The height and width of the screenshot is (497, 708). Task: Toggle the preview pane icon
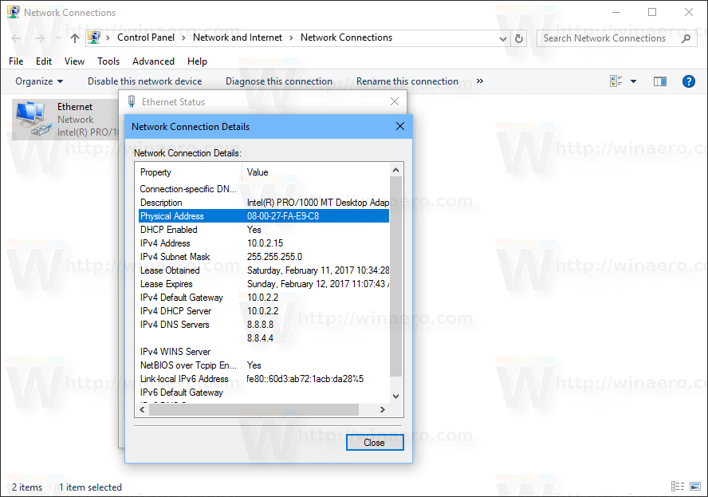659,81
